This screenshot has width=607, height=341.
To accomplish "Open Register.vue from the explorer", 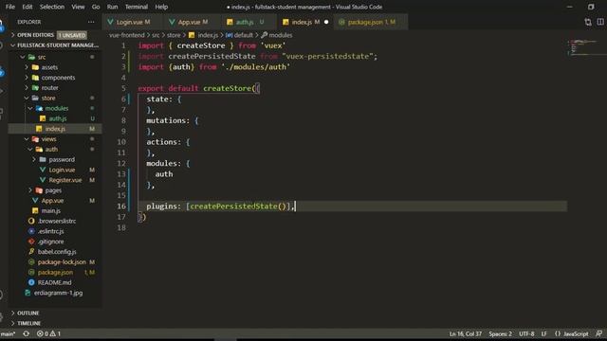I will (x=65, y=180).
